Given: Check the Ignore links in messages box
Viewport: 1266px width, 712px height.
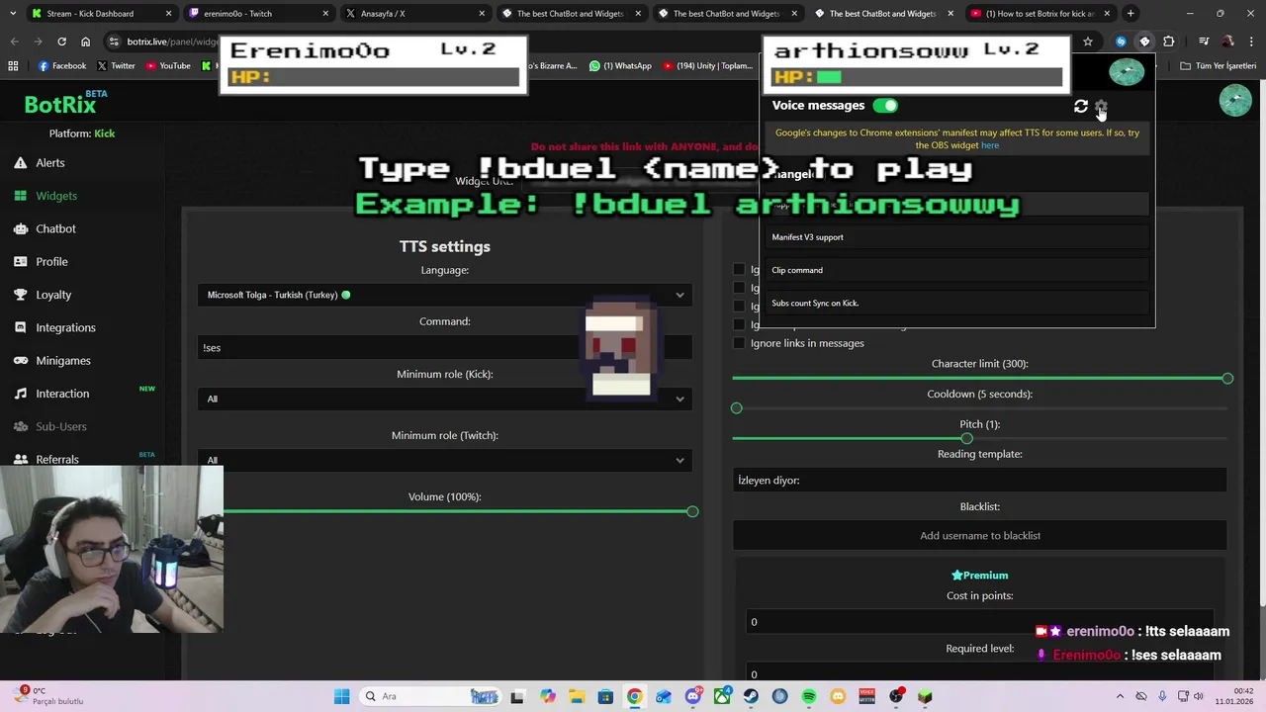Looking at the screenshot, I should [739, 343].
